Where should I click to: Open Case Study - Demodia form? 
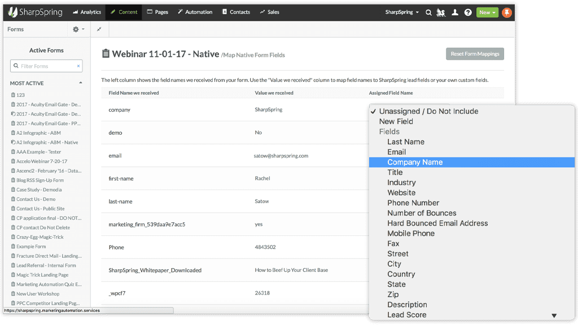[39, 190]
